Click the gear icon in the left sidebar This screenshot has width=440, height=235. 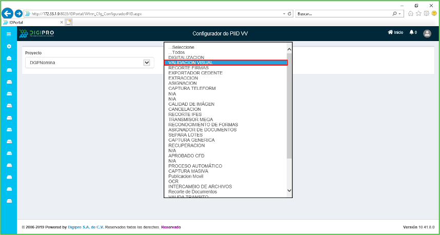pos(8,46)
